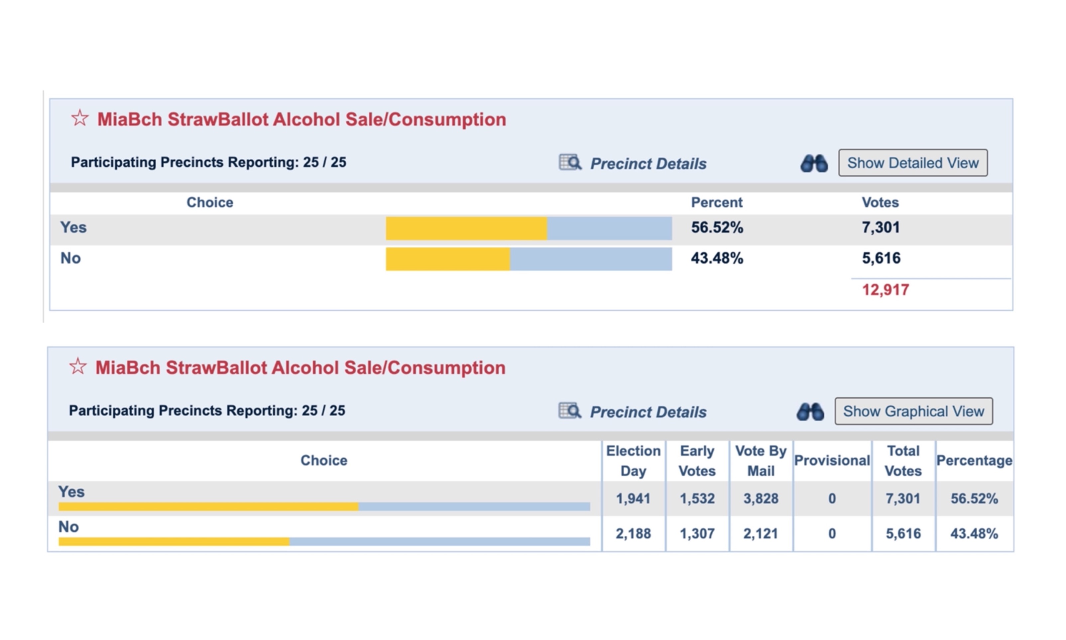Click the Vote By Mail column header
This screenshot has width=1066, height=640.
[x=760, y=461]
